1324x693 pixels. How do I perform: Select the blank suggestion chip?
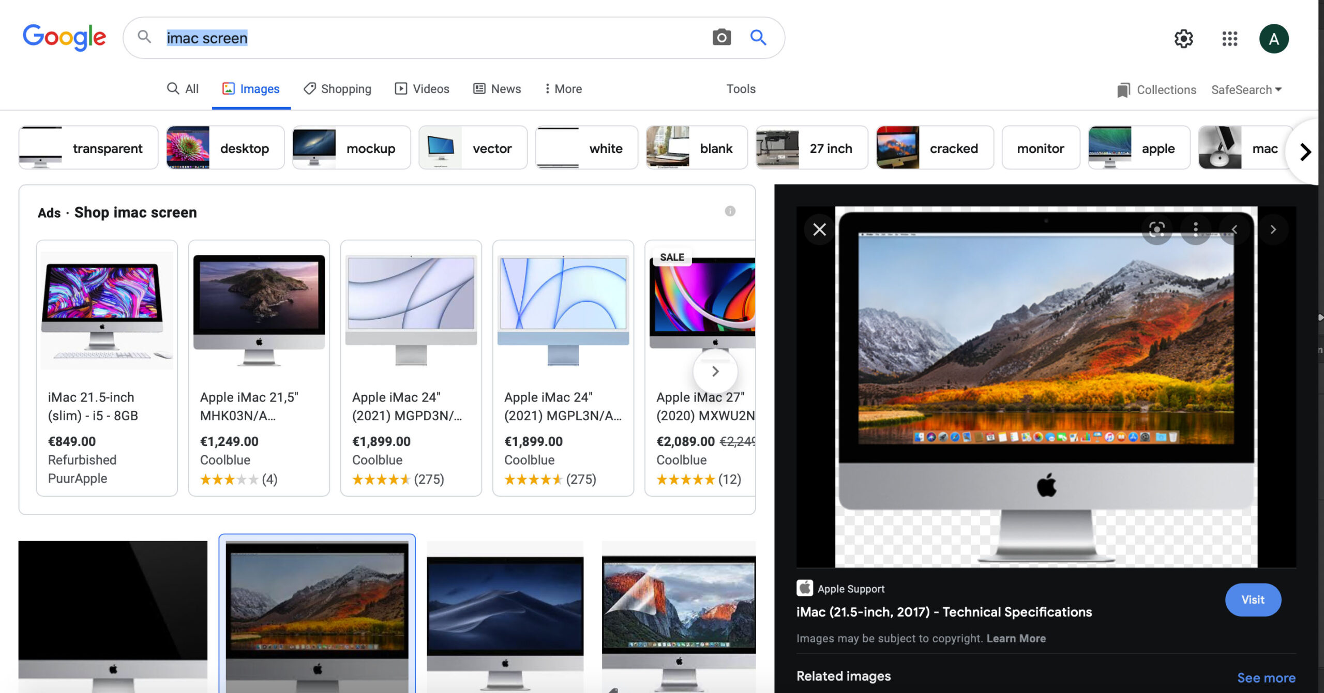click(x=697, y=148)
